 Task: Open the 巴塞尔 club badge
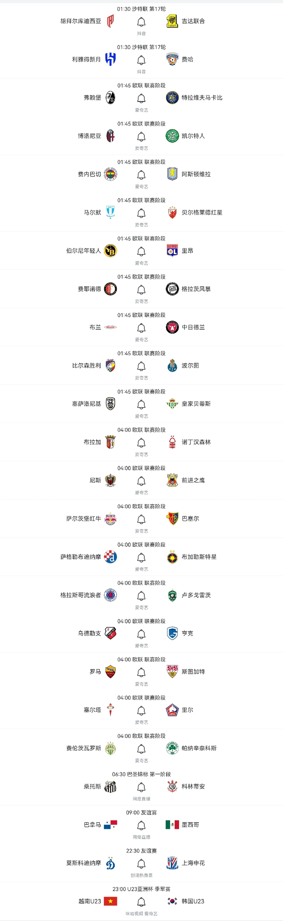[172, 519]
